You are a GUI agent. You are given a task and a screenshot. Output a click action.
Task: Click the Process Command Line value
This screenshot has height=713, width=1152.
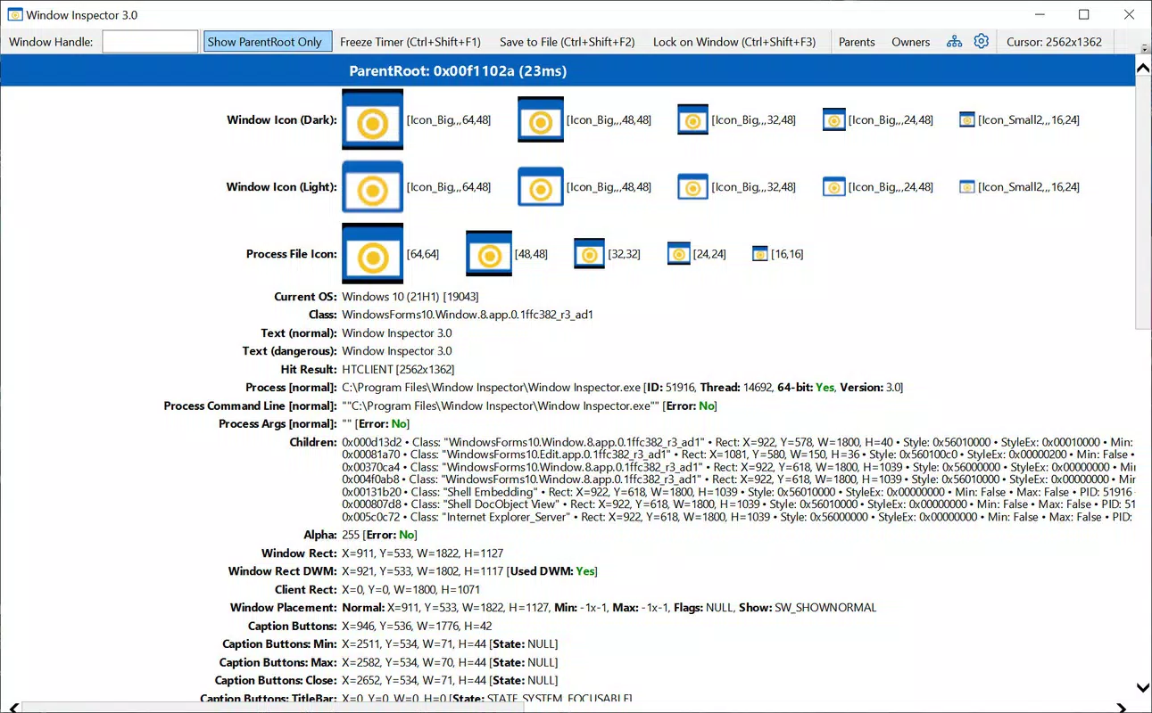(x=529, y=406)
